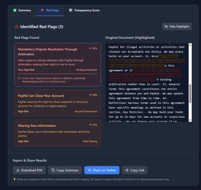Click the High Risk label on Account card
Image resolution: width=201 pixels, height=190 pixels.
click(23, 111)
